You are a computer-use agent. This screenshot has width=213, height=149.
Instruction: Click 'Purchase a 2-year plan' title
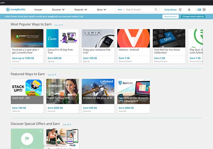coord(26,51)
